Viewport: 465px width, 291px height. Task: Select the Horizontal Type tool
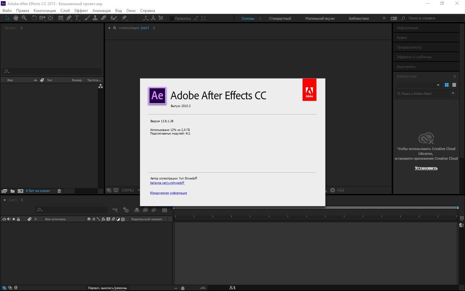point(77,18)
